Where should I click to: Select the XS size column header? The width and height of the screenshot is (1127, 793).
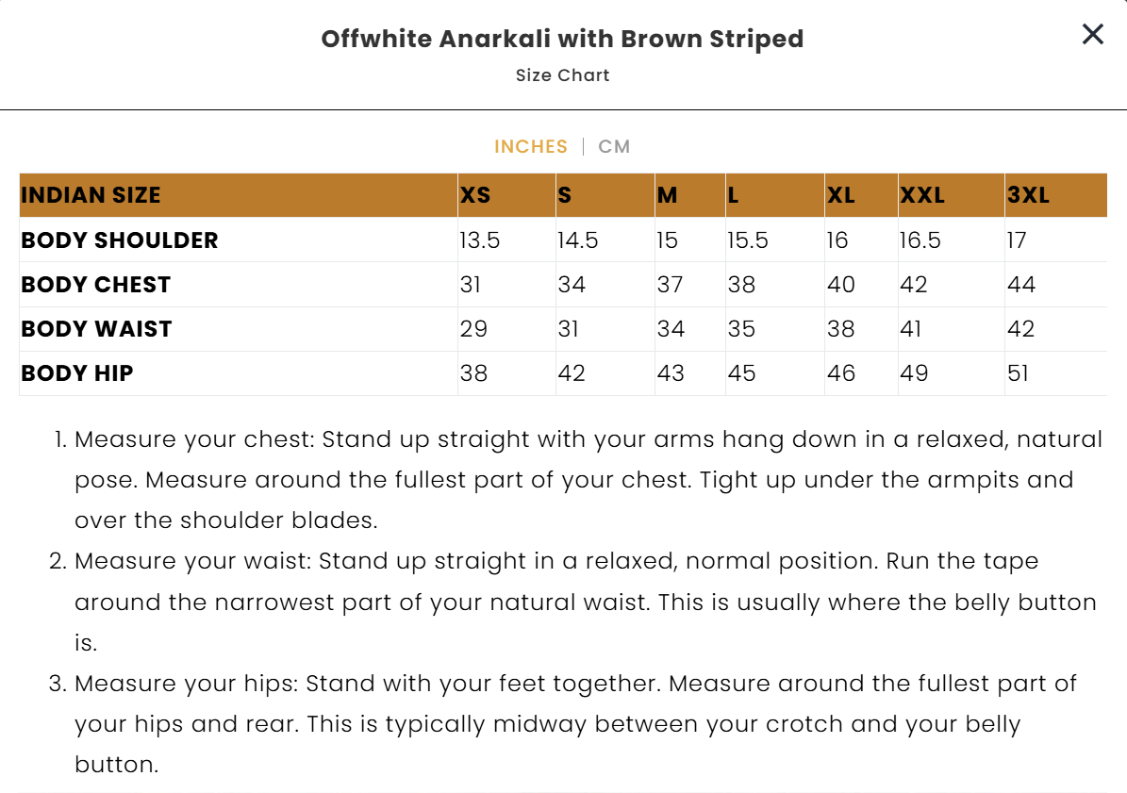pos(506,194)
